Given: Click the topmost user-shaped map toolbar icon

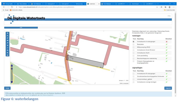Looking at the screenshot, I should click(8, 33).
